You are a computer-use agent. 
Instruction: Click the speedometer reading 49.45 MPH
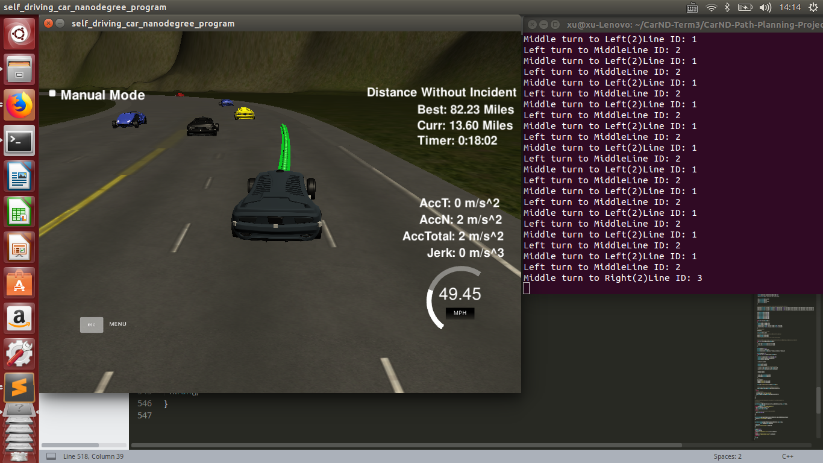(460, 294)
